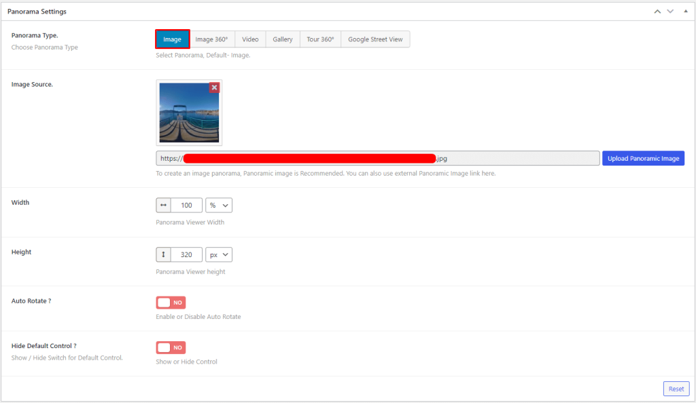Image resolution: width=696 pixels, height=403 pixels.
Task: Pick the Google Street View option
Action: (x=375, y=39)
